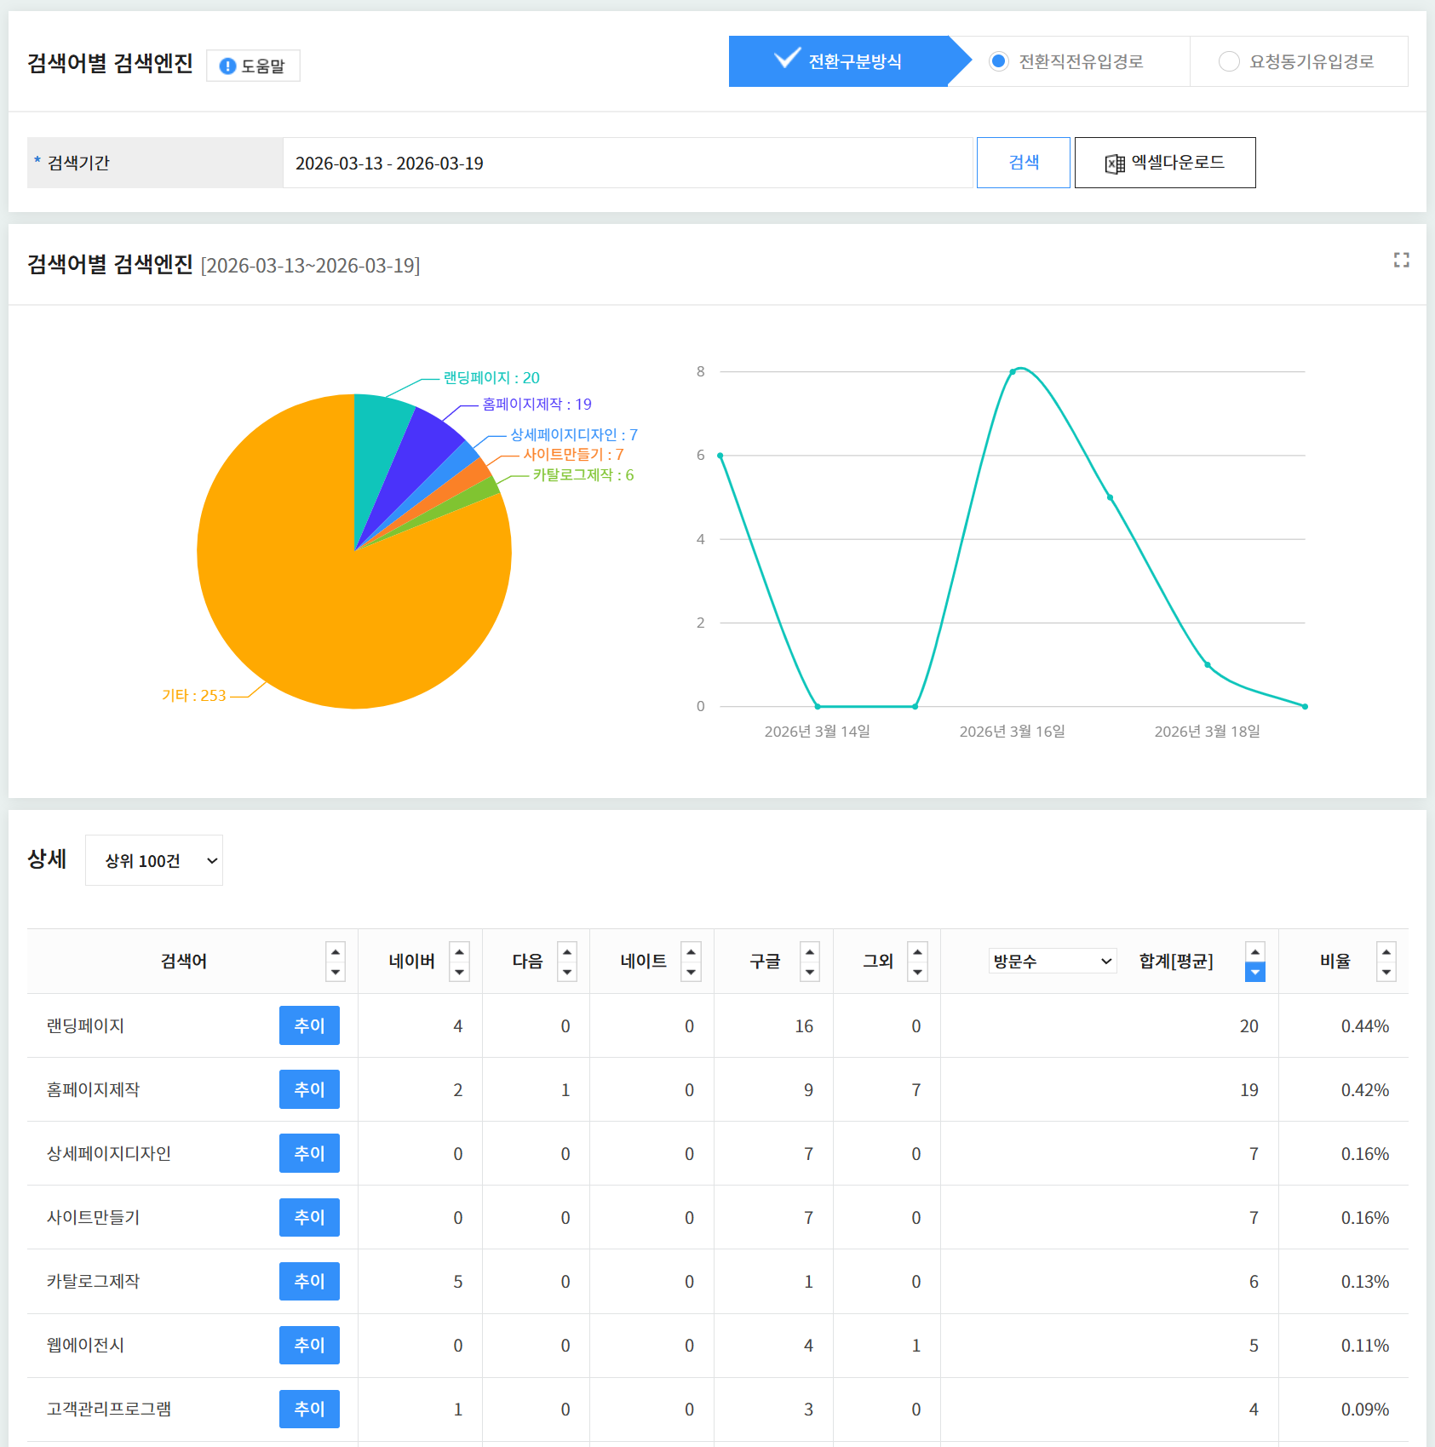Click 추이 button for 랜딩페이지 row
1435x1447 pixels.
[x=309, y=1025]
